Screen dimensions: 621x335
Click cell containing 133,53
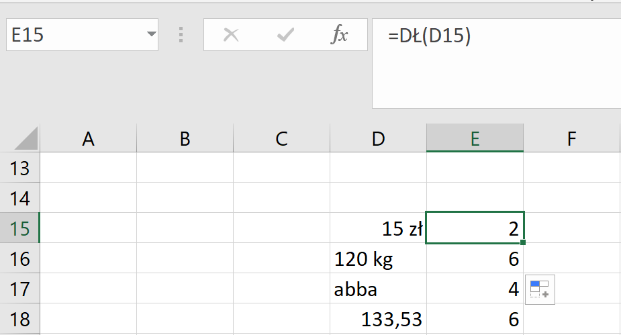click(x=379, y=320)
